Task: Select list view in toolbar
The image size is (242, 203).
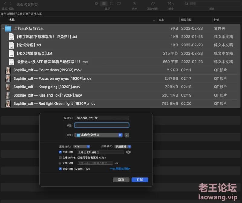Action: [x=104, y=4]
